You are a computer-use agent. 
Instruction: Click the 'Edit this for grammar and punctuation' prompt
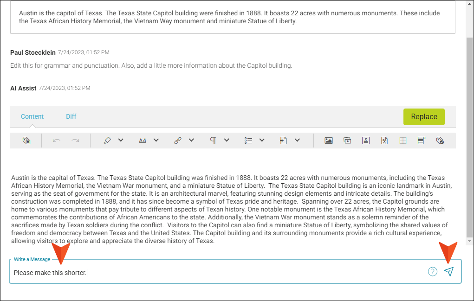pyautogui.click(x=151, y=65)
